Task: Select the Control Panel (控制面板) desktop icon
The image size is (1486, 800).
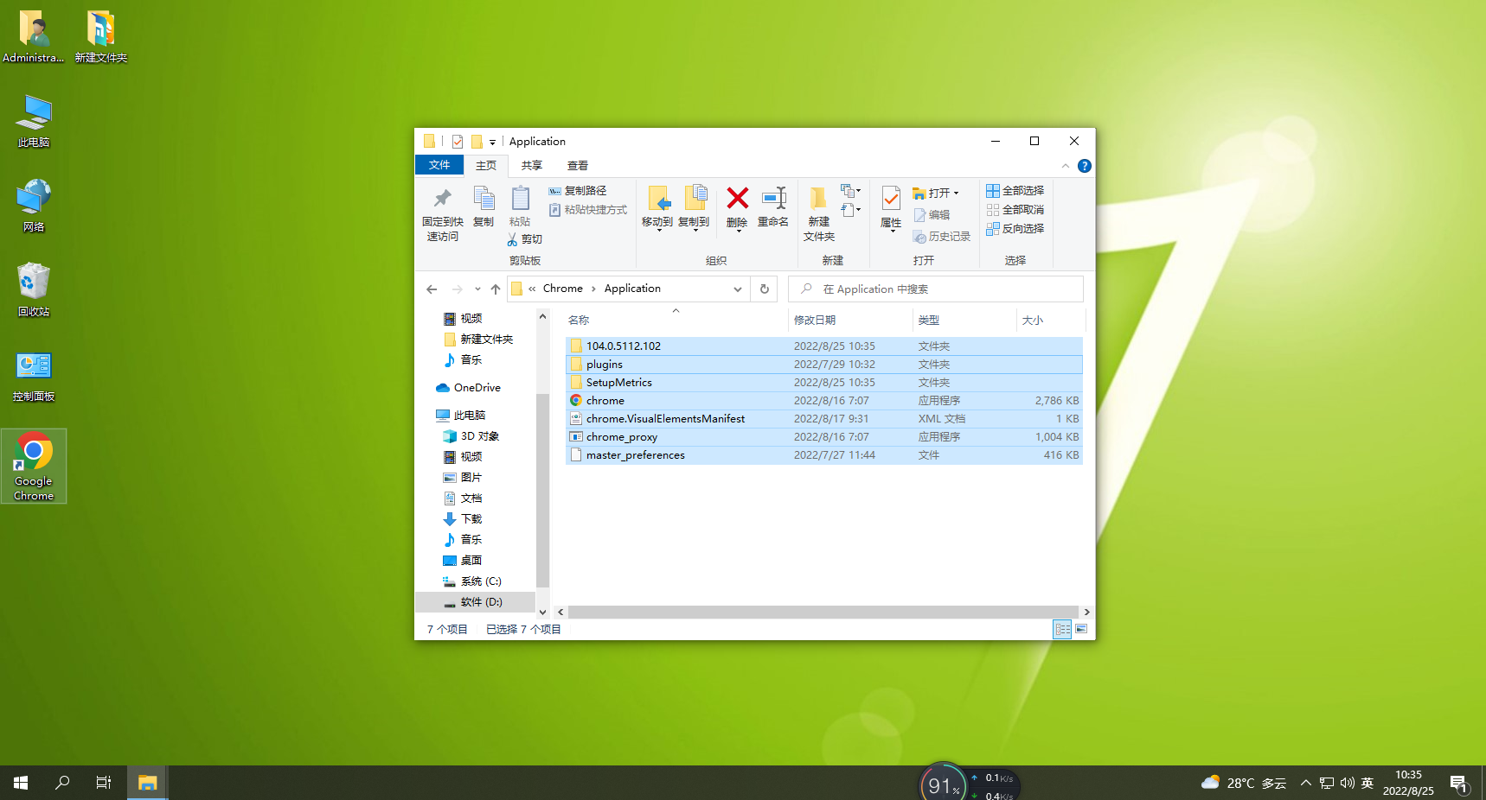Action: pyautogui.click(x=34, y=375)
